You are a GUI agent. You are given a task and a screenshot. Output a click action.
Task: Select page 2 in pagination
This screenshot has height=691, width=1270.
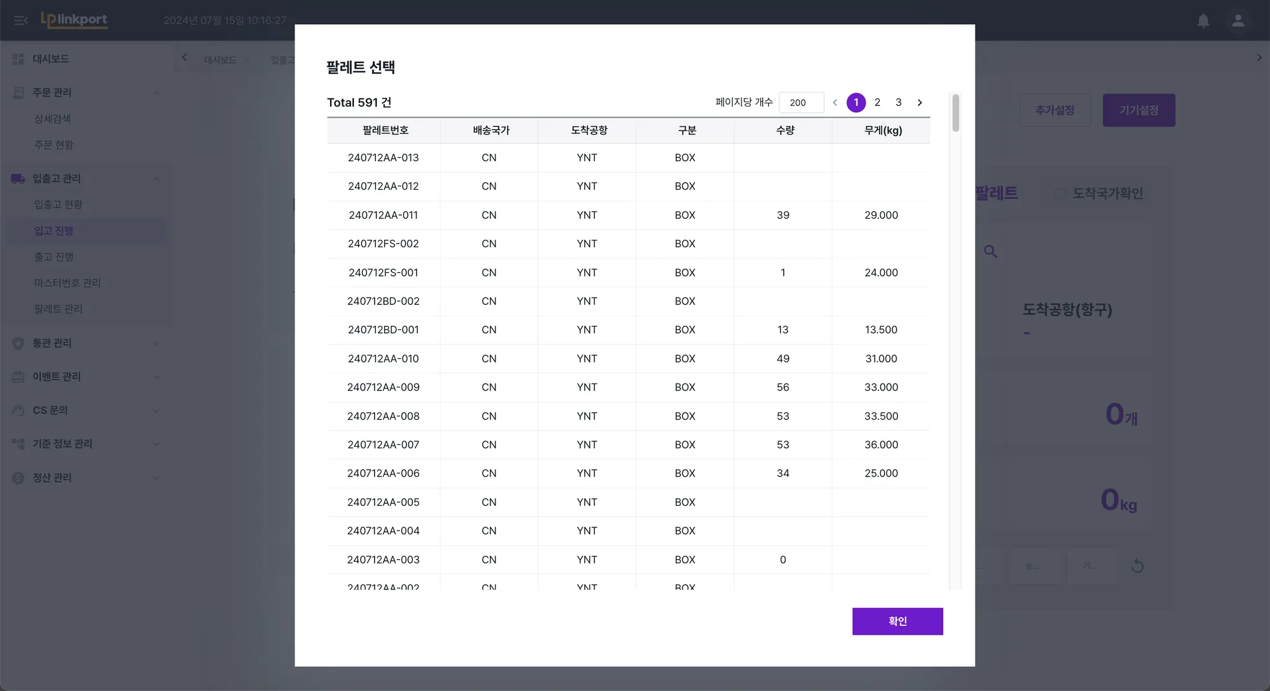click(x=877, y=103)
